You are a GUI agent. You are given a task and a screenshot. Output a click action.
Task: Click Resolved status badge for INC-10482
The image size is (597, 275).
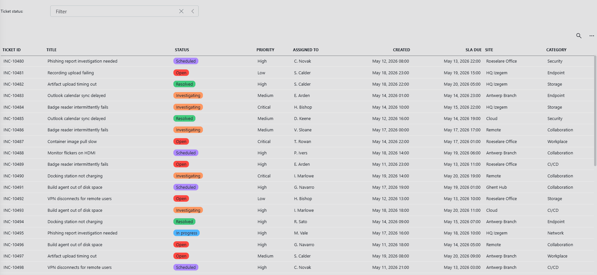point(184,84)
